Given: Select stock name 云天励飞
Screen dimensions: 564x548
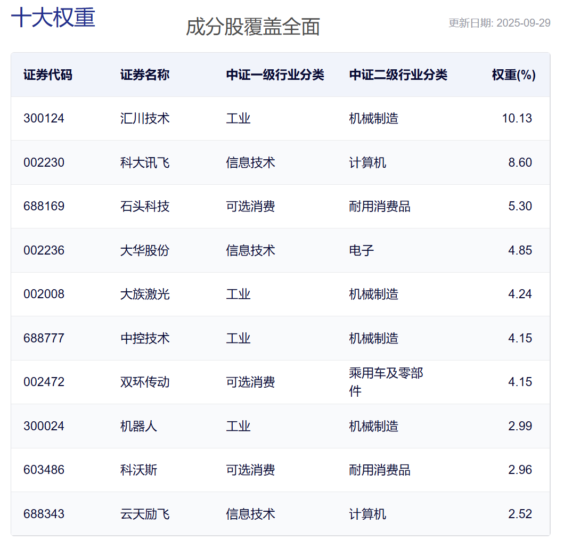Looking at the screenshot, I should pyautogui.click(x=145, y=514).
